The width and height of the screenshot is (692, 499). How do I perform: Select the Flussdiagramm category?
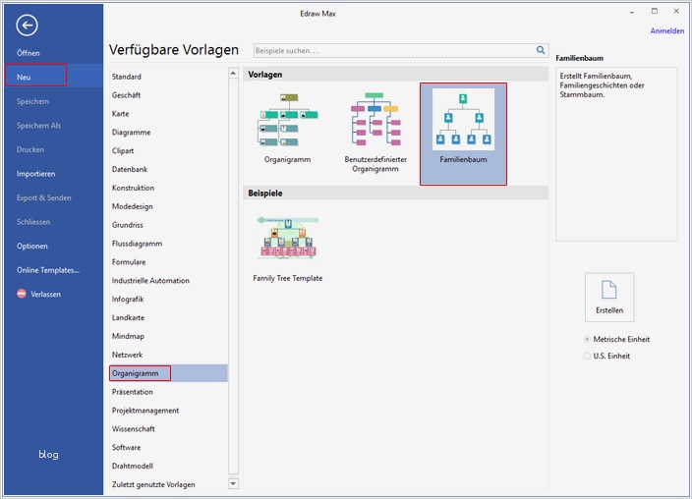click(x=137, y=244)
